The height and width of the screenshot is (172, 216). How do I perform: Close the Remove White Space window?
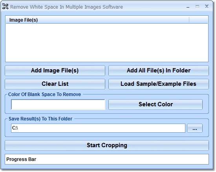tap(207, 6)
